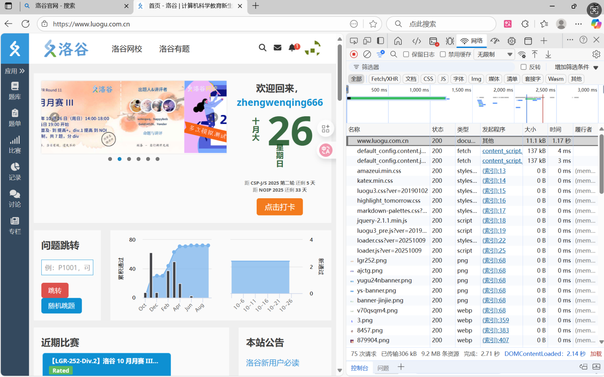This screenshot has height=377, width=604.
Task: Open the 无限制 throttling dropdown
Action: point(494,54)
